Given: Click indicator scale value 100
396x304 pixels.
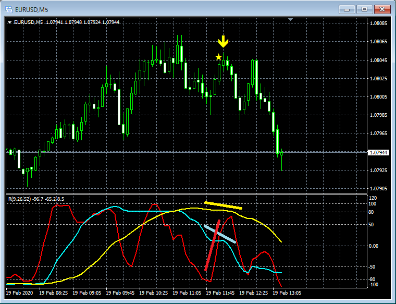Looking at the screenshot, I should pyautogui.click(x=373, y=204).
